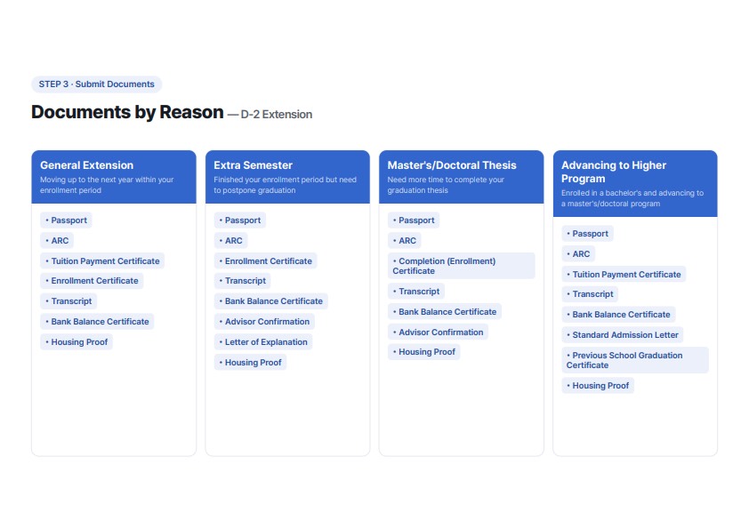The image size is (749, 529).
Task: Click the Documents by Reason heading
Action: (127, 112)
